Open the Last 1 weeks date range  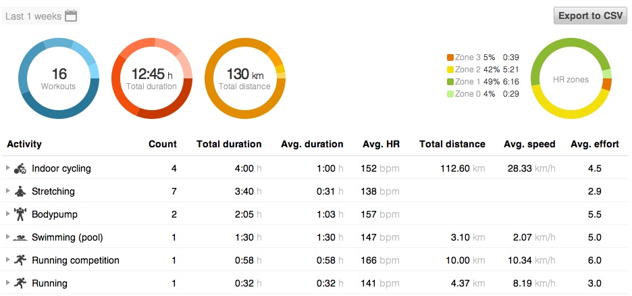(33, 16)
